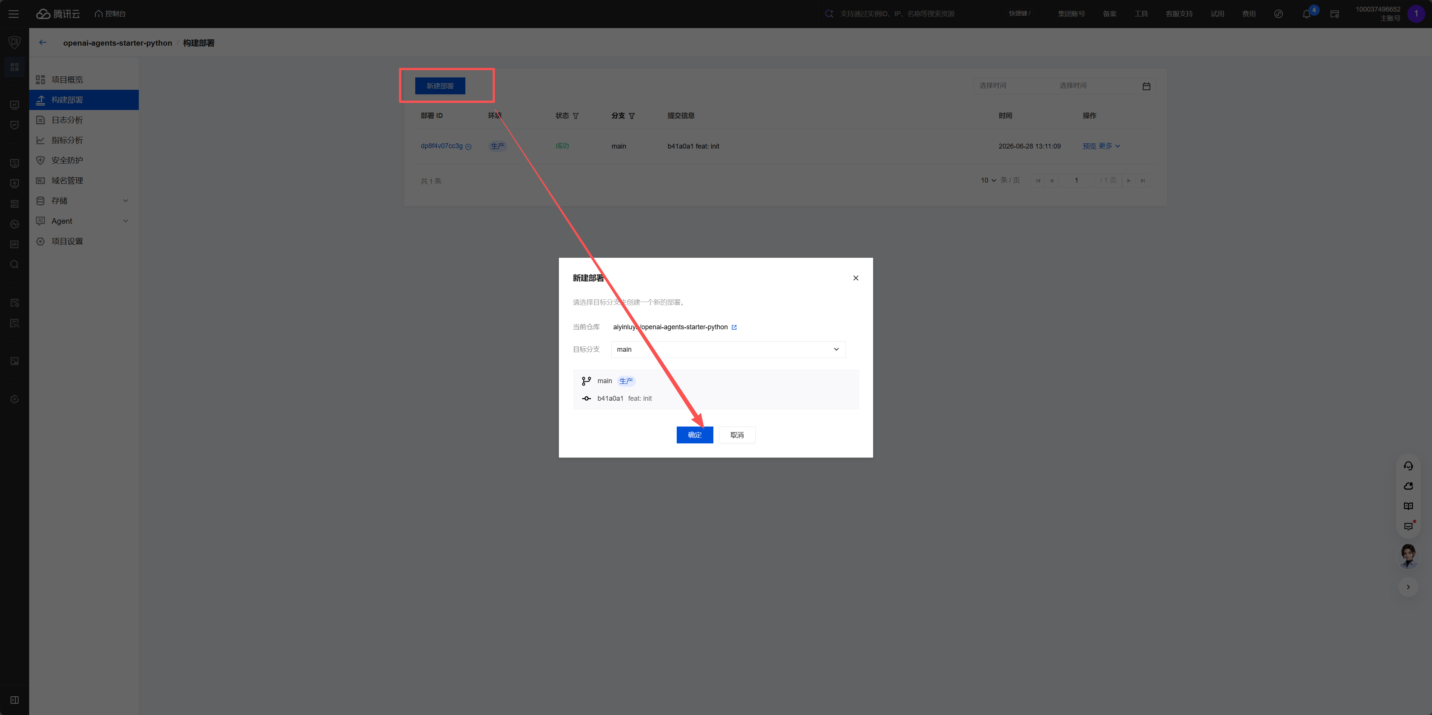Open the notification bell with badge 4
The image size is (1432, 715).
pos(1307,14)
